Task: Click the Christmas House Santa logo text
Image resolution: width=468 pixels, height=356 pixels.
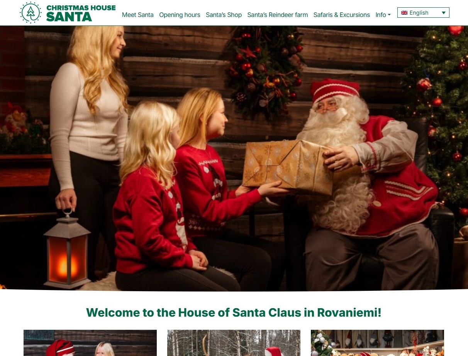Action: [81, 13]
